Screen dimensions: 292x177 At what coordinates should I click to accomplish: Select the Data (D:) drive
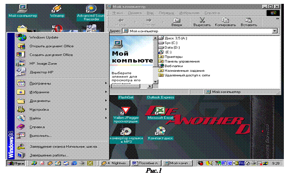pyautogui.click(x=169, y=47)
